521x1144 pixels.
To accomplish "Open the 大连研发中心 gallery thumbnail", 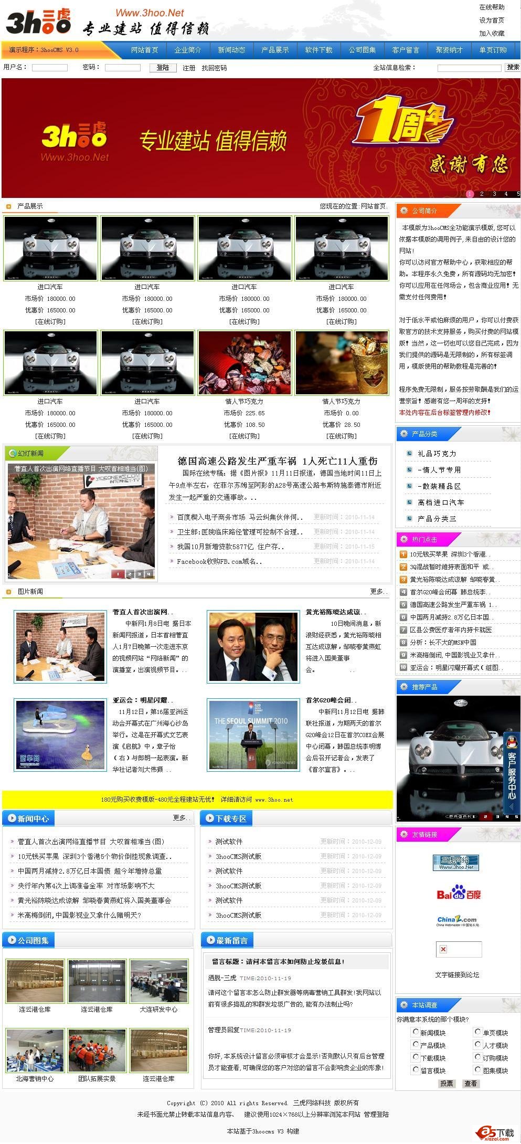I will 158,981.
